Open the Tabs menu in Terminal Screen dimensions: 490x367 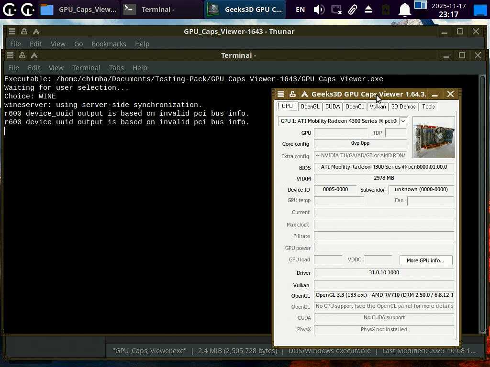(x=116, y=68)
